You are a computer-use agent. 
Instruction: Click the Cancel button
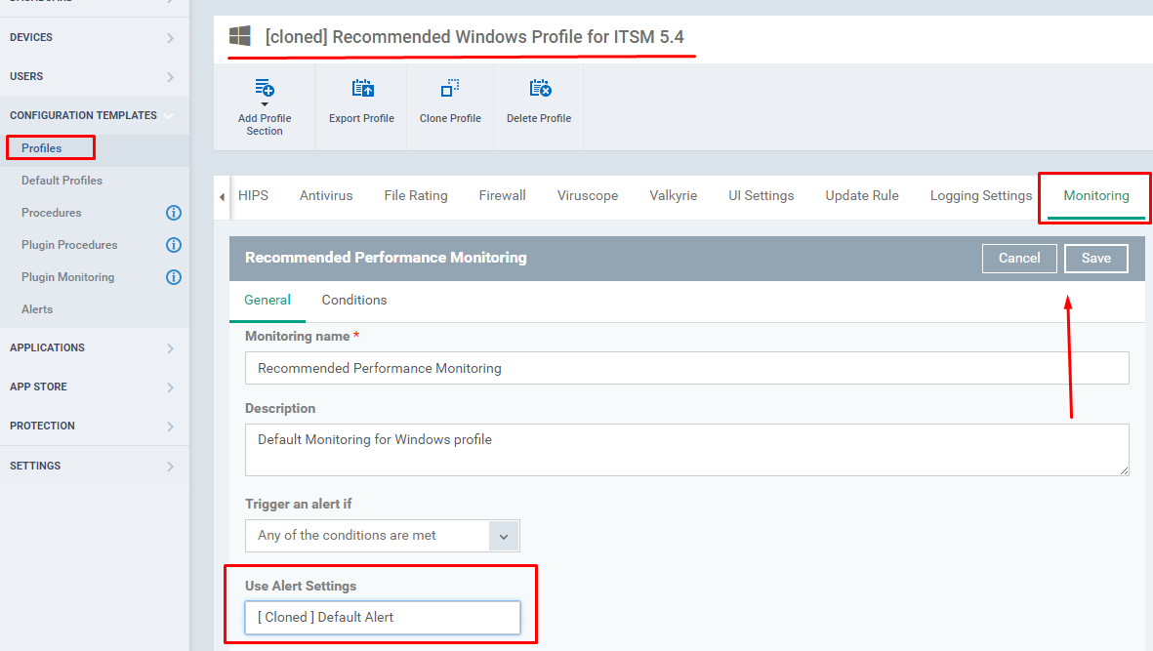click(x=1019, y=258)
